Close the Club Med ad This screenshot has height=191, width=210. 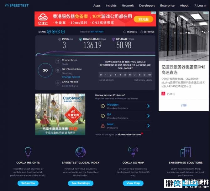point(84,95)
